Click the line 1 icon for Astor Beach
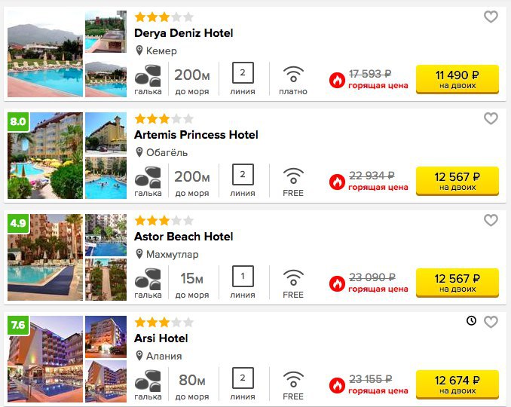 coord(243,276)
